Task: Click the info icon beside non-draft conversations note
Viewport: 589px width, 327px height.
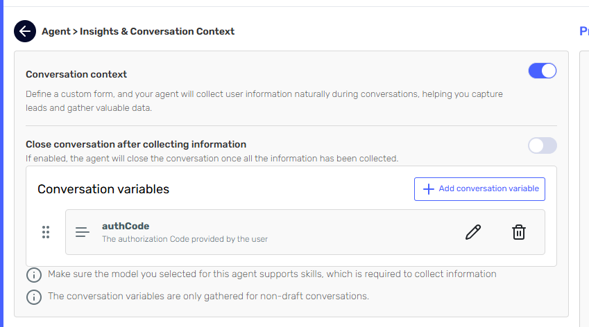Action: coord(33,297)
